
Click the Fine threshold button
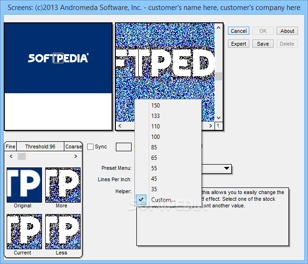tap(10, 147)
